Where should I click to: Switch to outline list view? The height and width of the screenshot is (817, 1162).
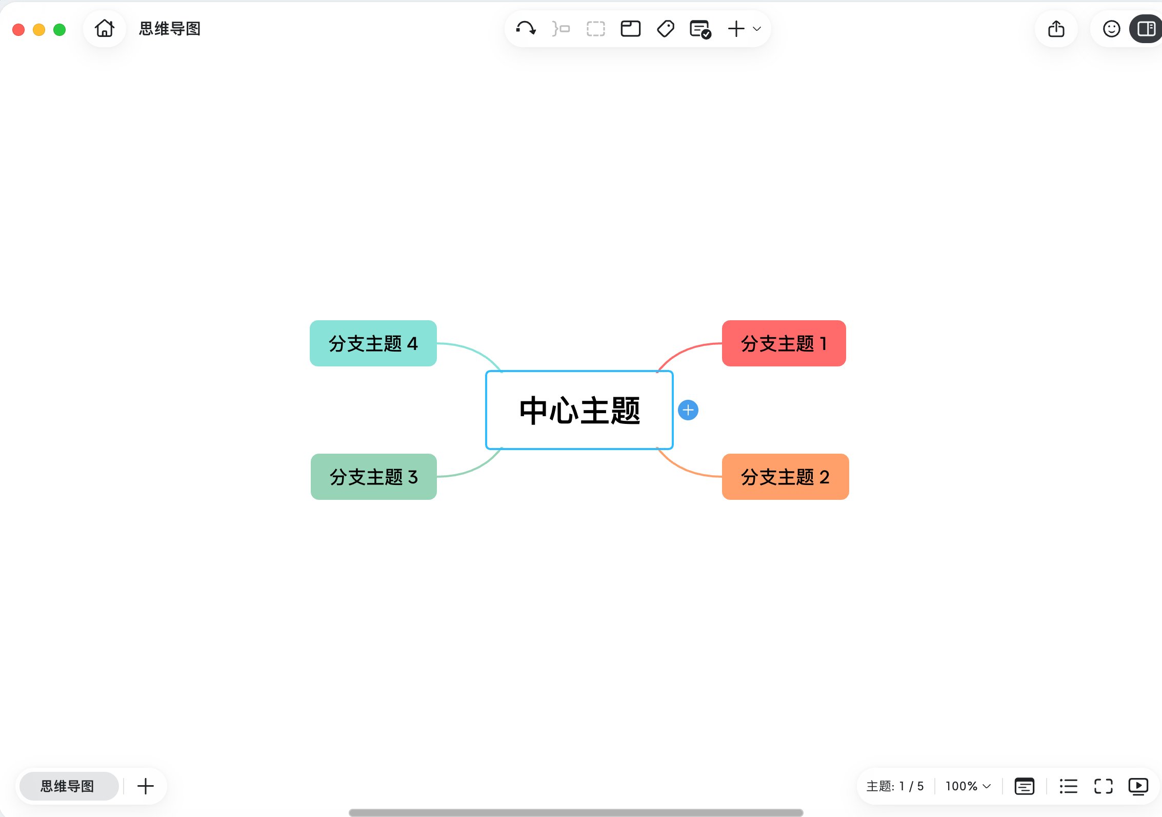coord(1069,786)
